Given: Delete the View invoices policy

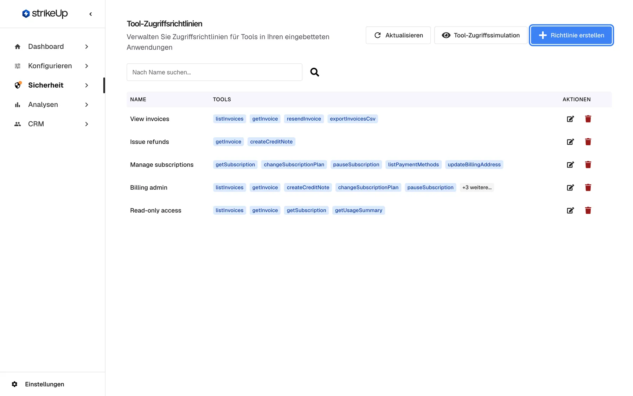Looking at the screenshot, I should [588, 119].
